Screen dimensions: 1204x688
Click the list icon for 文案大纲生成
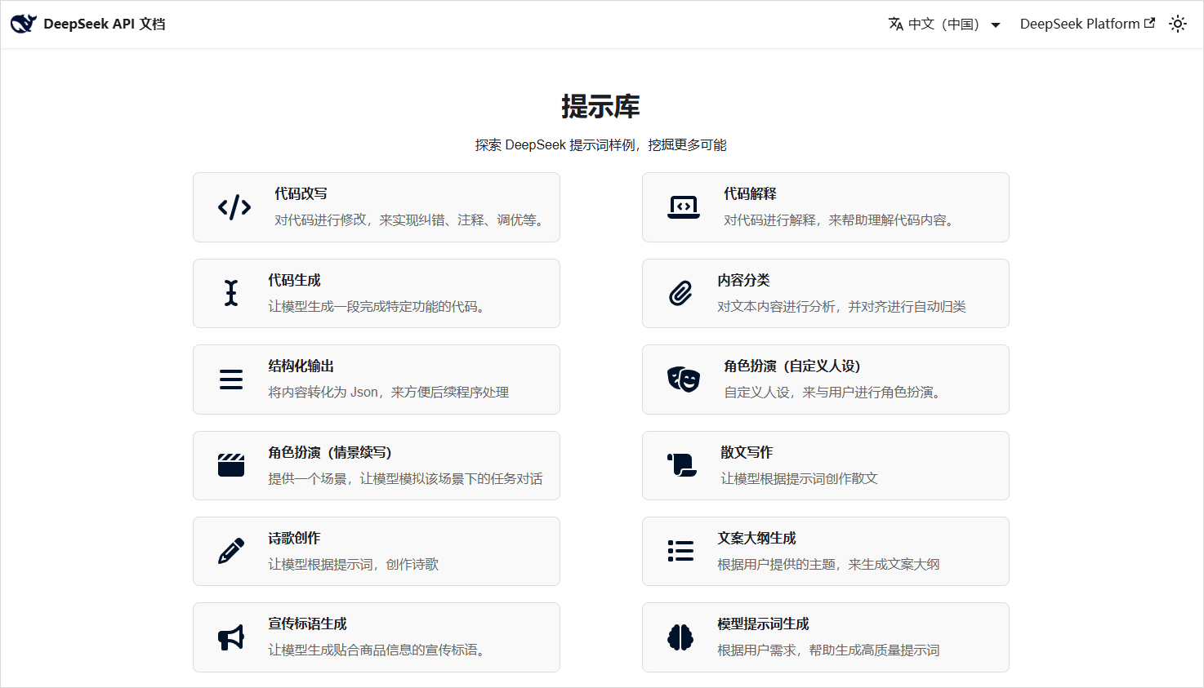click(680, 551)
